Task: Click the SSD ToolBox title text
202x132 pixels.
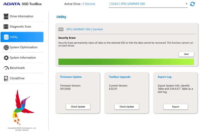Action: [32, 4]
